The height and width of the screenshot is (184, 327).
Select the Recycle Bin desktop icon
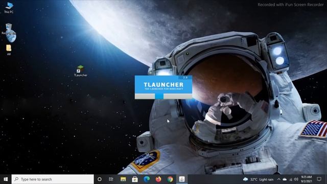pos(9,29)
